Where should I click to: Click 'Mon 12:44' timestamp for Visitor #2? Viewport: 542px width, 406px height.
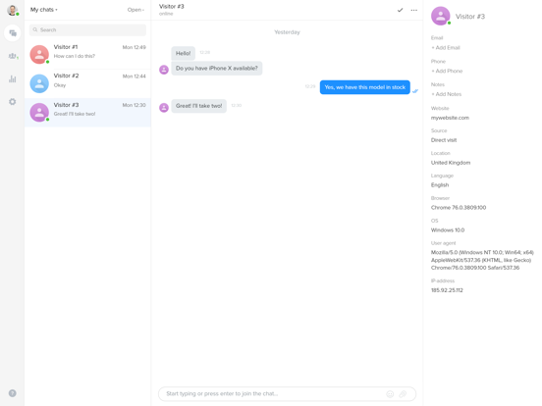(x=135, y=76)
